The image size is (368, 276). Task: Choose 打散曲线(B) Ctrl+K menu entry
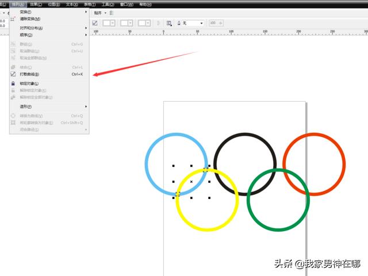49,74
